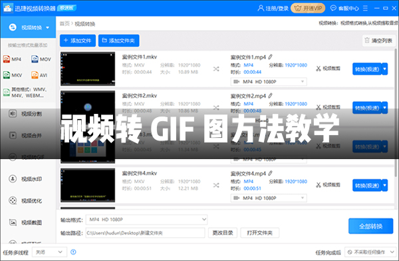399x261 pixels.
Task: Edit output name 案例文件2.mp4 pencil icon
Action: 270,96
